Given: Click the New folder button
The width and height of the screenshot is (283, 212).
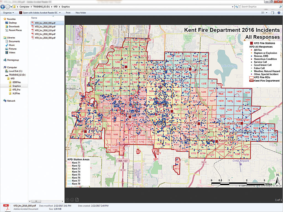Looking at the screenshot, I should click(81, 13).
